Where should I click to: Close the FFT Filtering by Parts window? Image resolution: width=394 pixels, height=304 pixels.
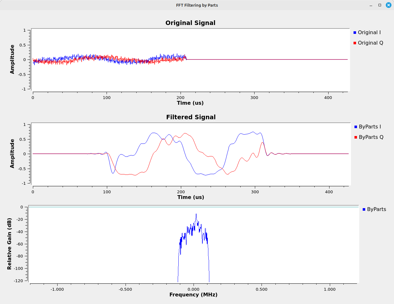(x=389, y=5)
